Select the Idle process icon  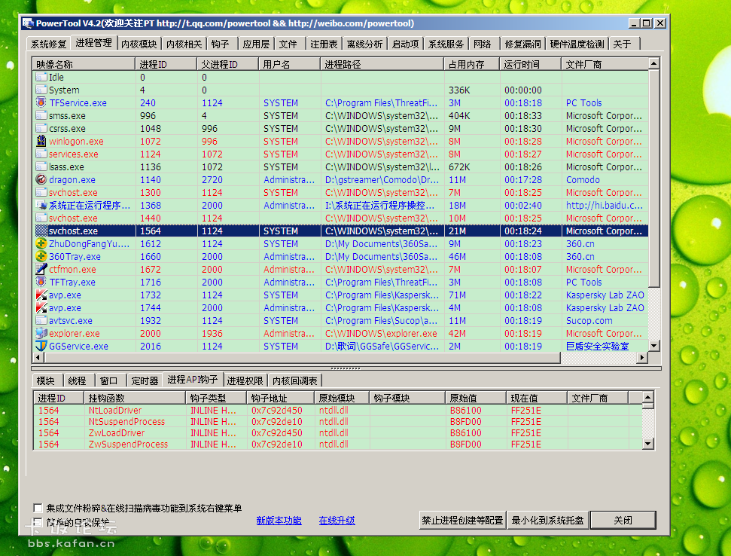tap(41, 77)
